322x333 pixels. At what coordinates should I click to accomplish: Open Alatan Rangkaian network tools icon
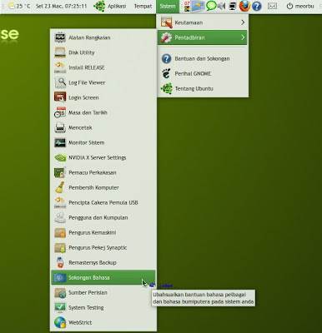pyautogui.click(x=60, y=37)
